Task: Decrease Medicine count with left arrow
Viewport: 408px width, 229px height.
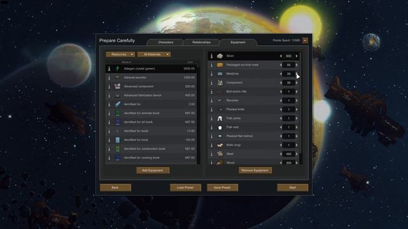Action: [x=280, y=74]
